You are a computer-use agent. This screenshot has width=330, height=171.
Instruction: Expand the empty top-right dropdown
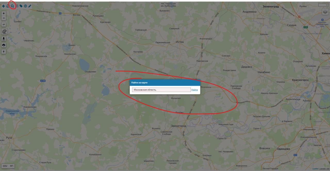coord(323,5)
